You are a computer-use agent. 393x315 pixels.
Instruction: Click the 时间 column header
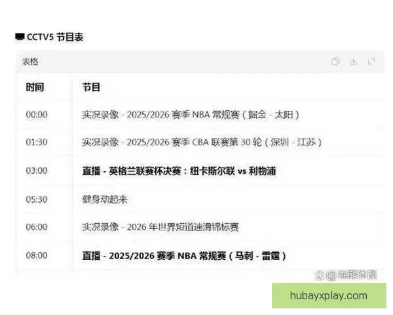[35, 87]
